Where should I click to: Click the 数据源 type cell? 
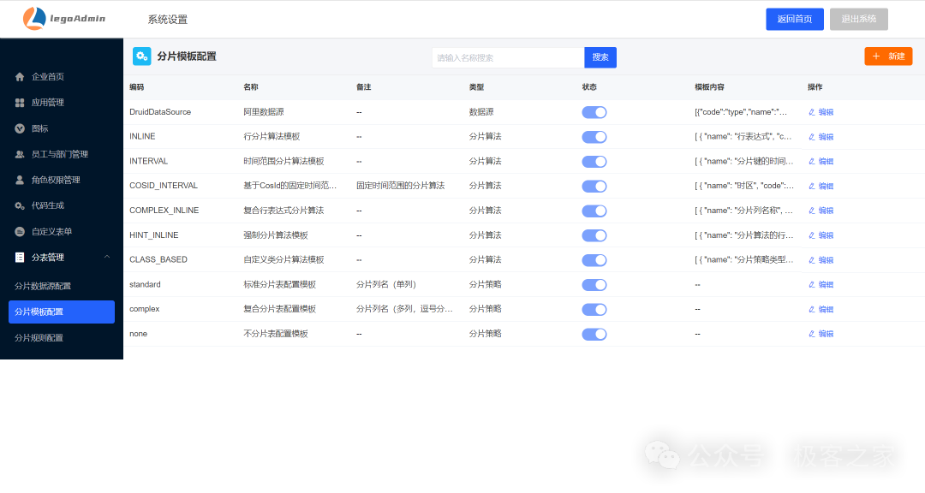[481, 112]
